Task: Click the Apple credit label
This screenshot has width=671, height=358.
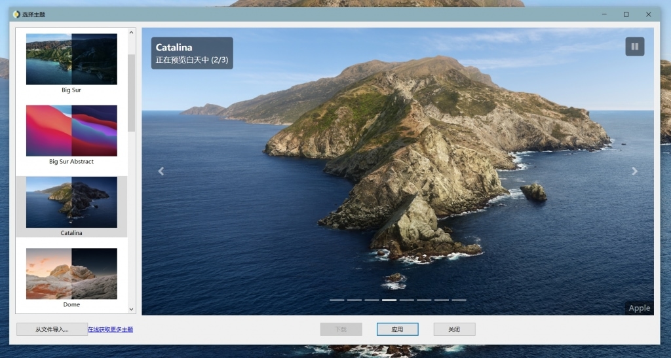Action: [x=640, y=308]
